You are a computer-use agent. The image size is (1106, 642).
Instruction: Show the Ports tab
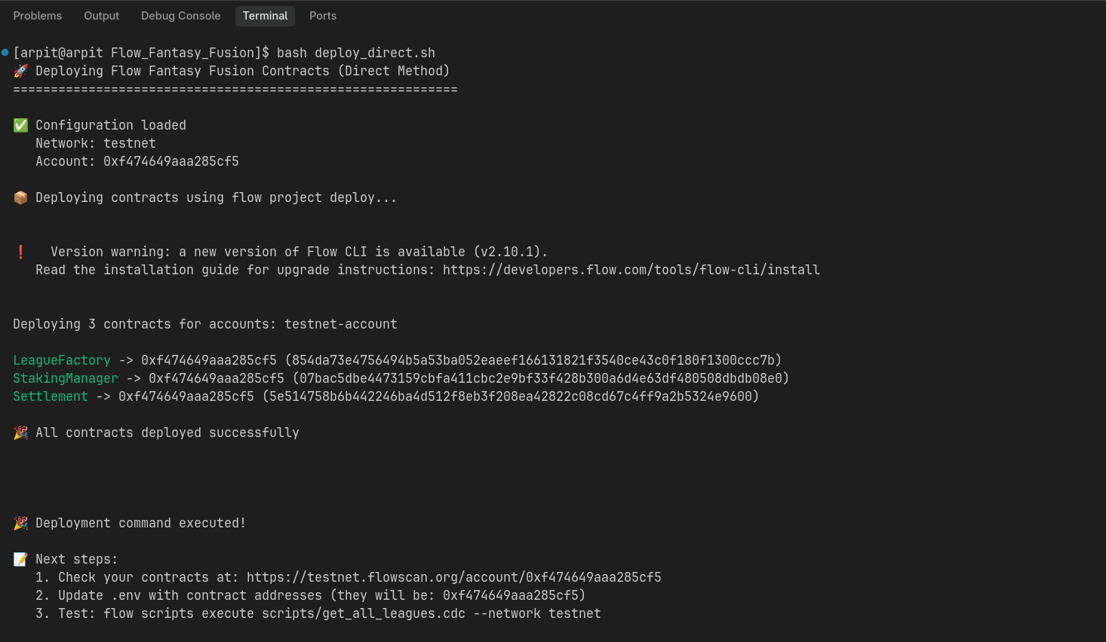click(x=323, y=16)
